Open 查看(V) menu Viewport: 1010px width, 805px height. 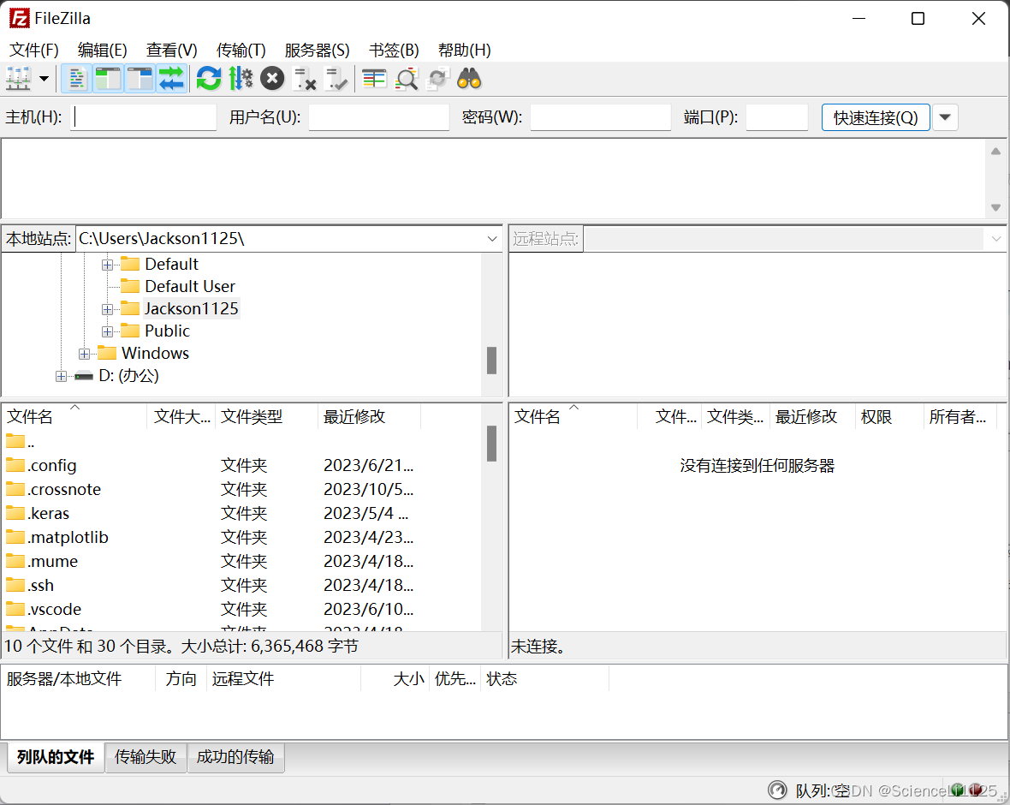point(171,50)
